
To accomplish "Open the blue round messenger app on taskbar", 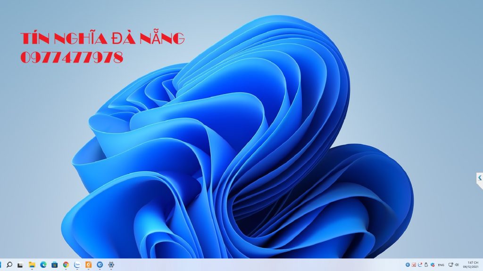I will (x=100, y=264).
